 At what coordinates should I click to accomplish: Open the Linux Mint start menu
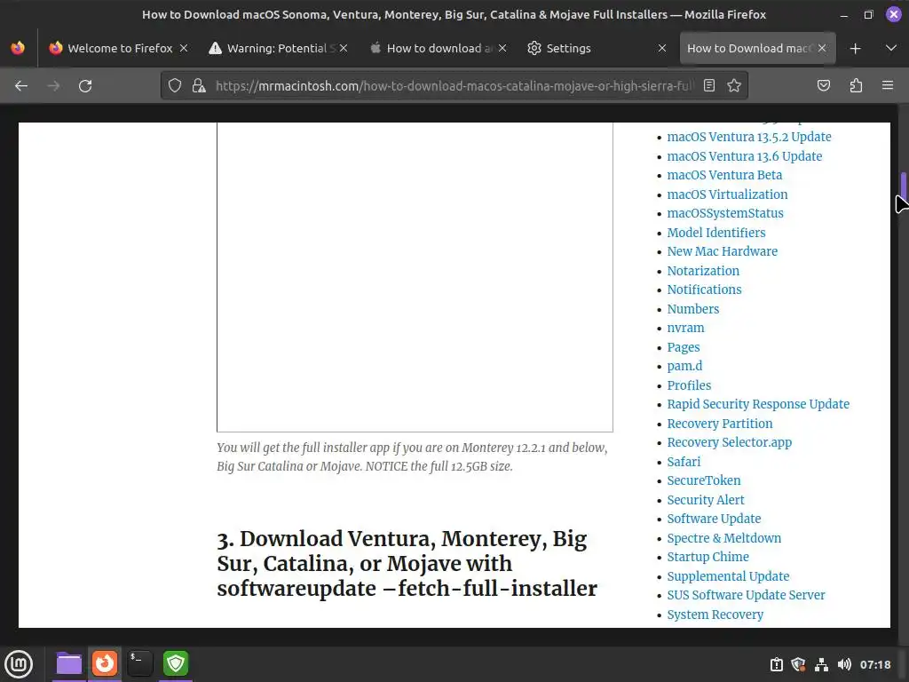pos(20,664)
